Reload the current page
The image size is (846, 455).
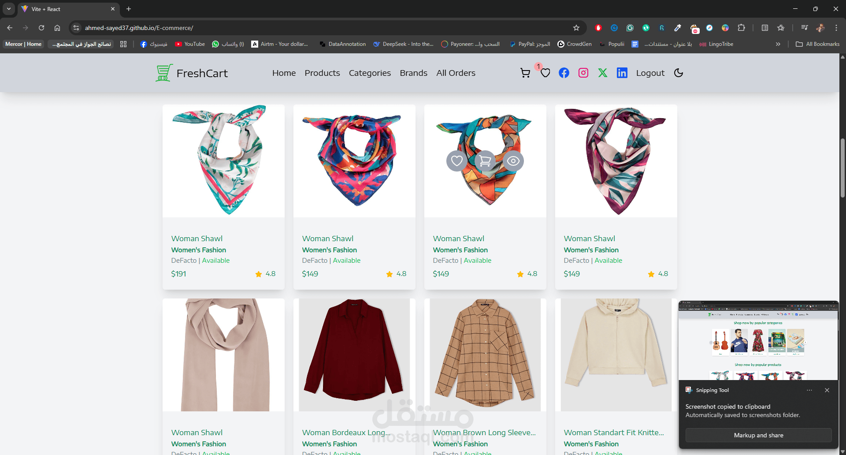coord(41,28)
